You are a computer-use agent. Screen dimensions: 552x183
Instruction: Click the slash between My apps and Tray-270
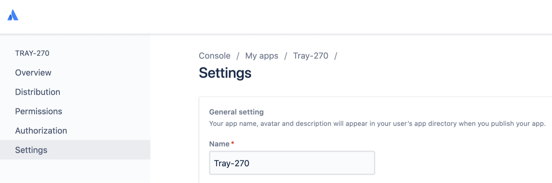click(286, 56)
